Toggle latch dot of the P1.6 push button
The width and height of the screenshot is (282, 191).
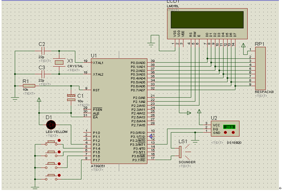click(x=59, y=163)
